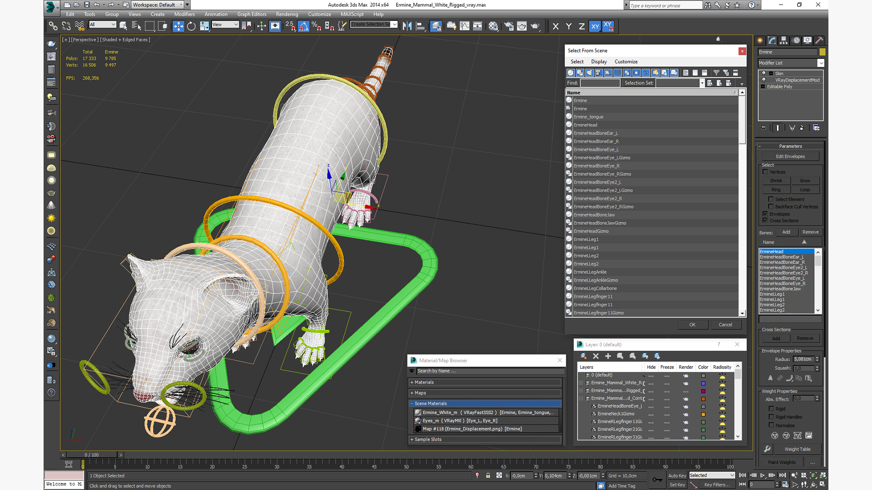Constrain to the X axis button

pos(555,26)
